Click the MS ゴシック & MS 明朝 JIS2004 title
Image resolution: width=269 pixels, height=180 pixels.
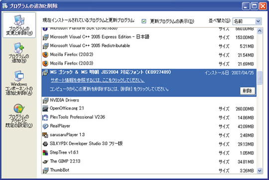pos(111,72)
